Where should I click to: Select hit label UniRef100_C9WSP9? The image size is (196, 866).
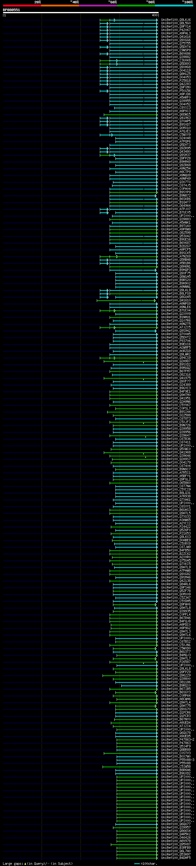[176, 50]
